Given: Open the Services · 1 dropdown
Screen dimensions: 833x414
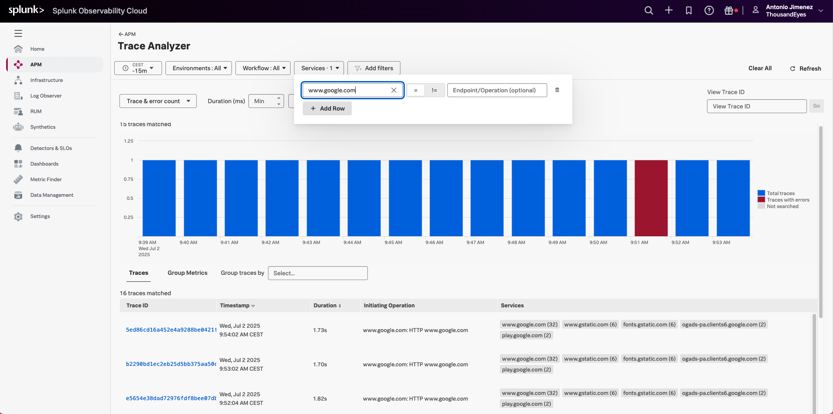Looking at the screenshot, I should 319,68.
